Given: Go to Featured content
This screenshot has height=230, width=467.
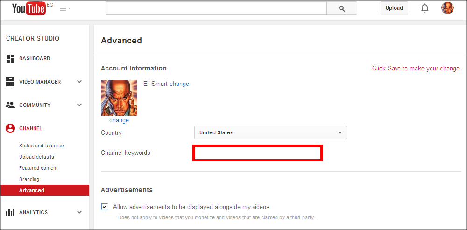Looking at the screenshot, I should pyautogui.click(x=38, y=168).
